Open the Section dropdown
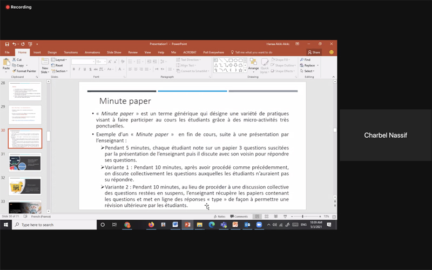Viewport: 432px width, 270px height. (60, 71)
